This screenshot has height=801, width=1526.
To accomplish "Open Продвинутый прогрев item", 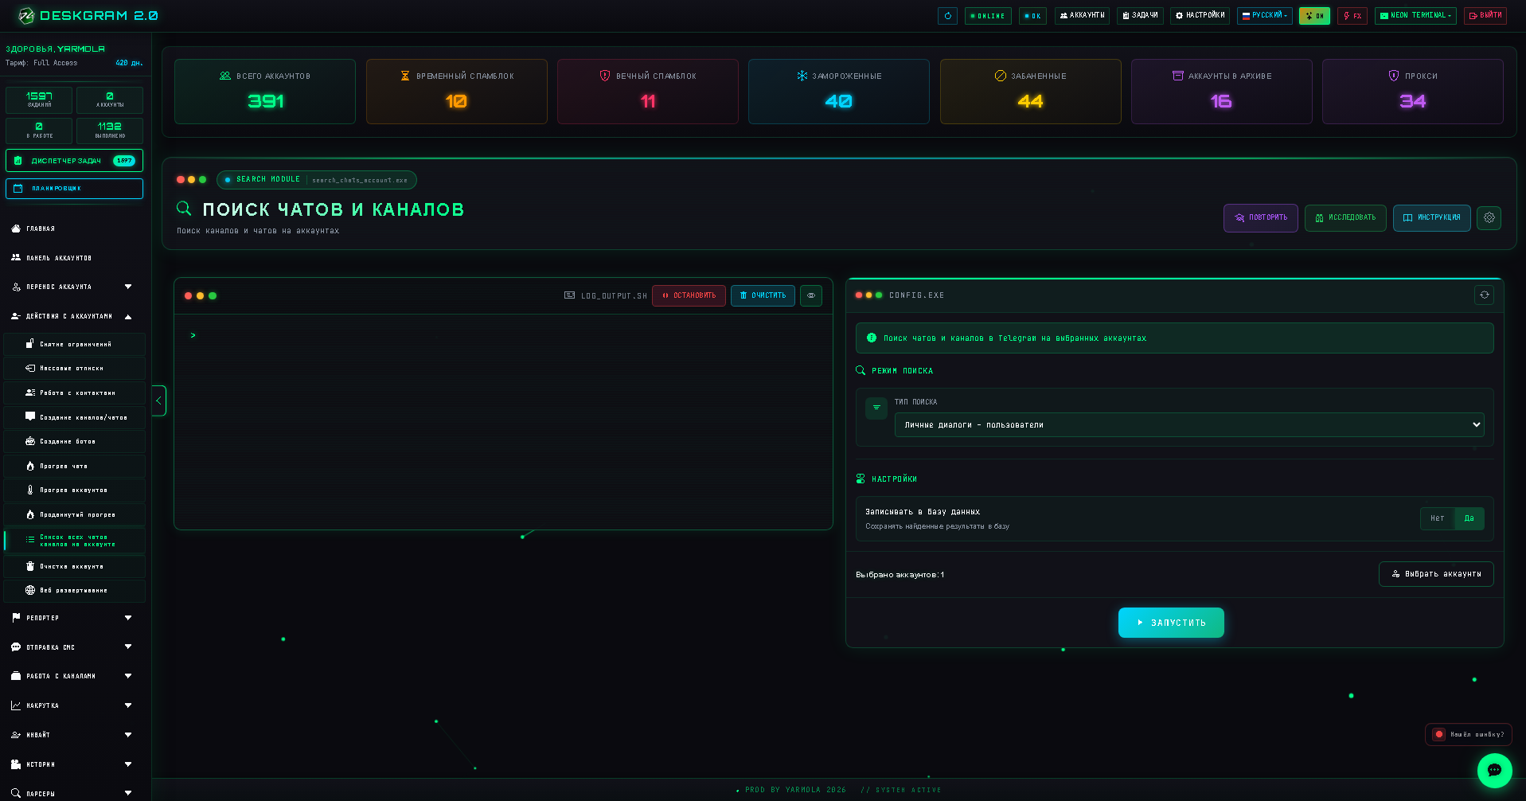I will tap(75, 514).
